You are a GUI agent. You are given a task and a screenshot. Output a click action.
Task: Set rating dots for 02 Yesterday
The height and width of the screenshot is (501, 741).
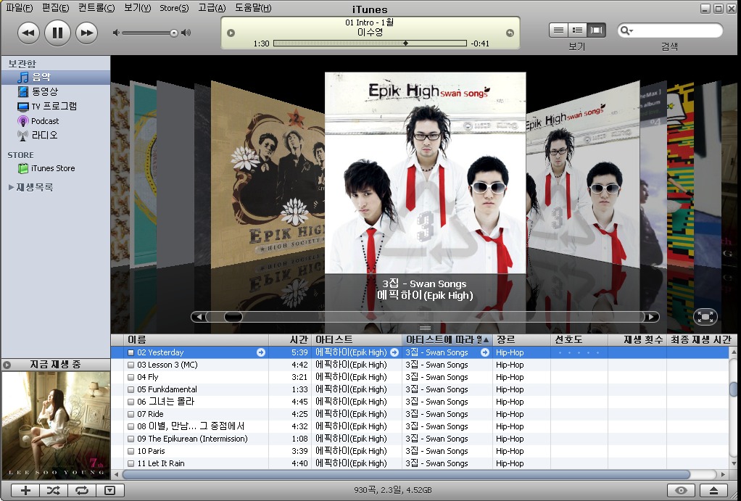point(579,352)
